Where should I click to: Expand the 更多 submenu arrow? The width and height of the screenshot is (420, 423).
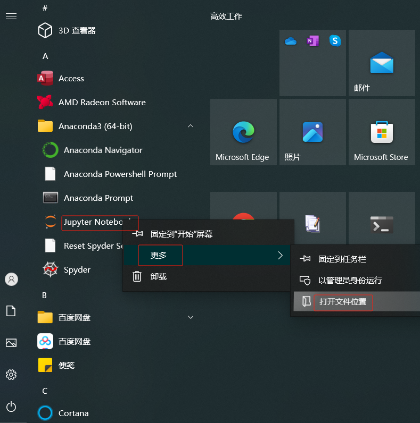(x=281, y=255)
